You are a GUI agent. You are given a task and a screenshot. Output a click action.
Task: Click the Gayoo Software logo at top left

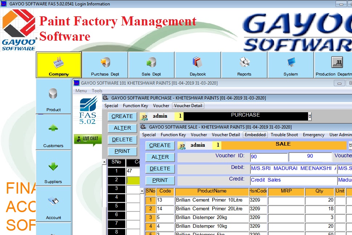click(19, 30)
